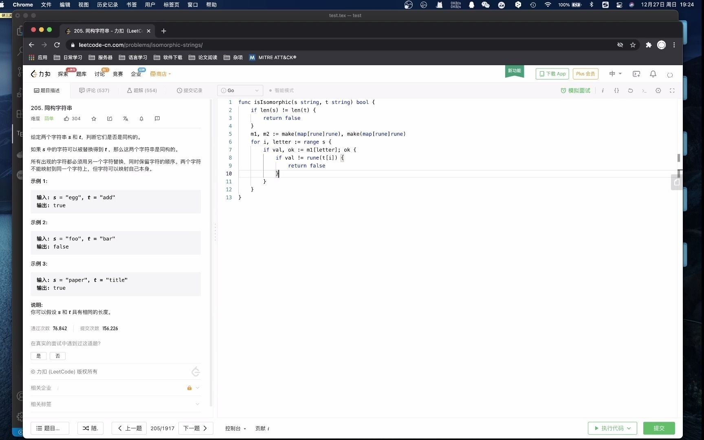Bookmark this page in Chrome
Viewport: 704px width, 440px height.
[633, 45]
